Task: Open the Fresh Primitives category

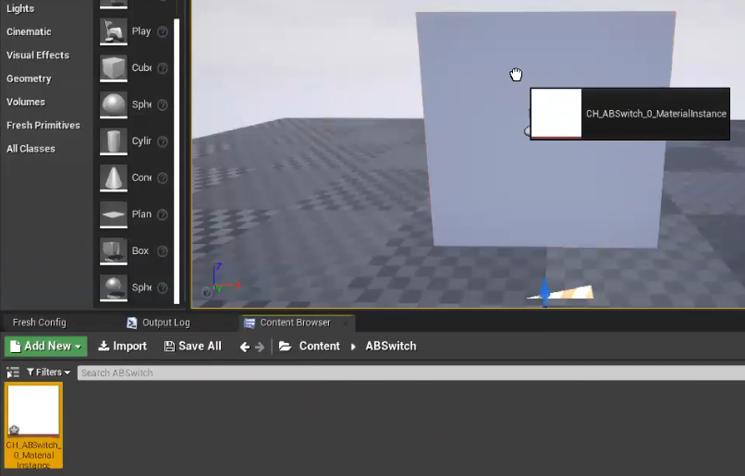Action: tap(43, 125)
